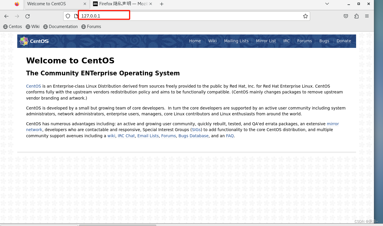Open Mailing Lists in the navigation bar
Image resolution: width=383 pixels, height=226 pixels.
coord(236,41)
